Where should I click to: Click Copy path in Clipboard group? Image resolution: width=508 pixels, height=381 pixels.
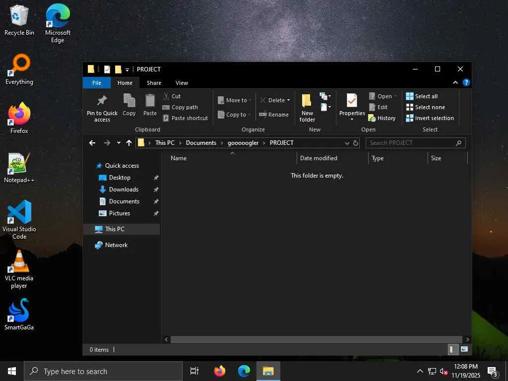(181, 107)
